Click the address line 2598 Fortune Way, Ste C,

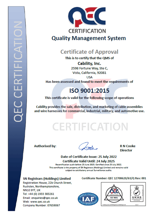click(x=89, y=68)
